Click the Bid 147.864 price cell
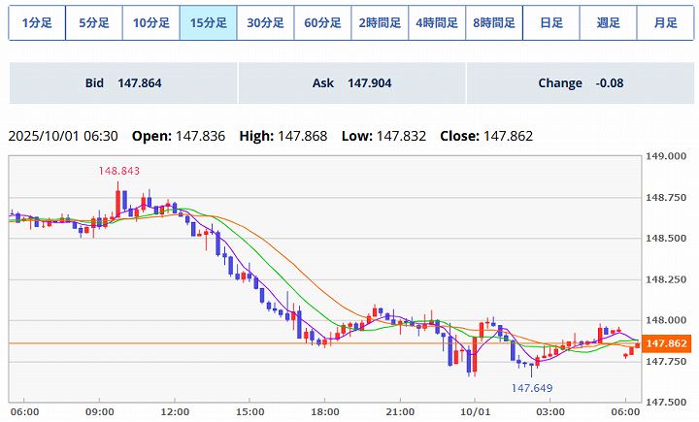699x422 pixels. tap(123, 83)
